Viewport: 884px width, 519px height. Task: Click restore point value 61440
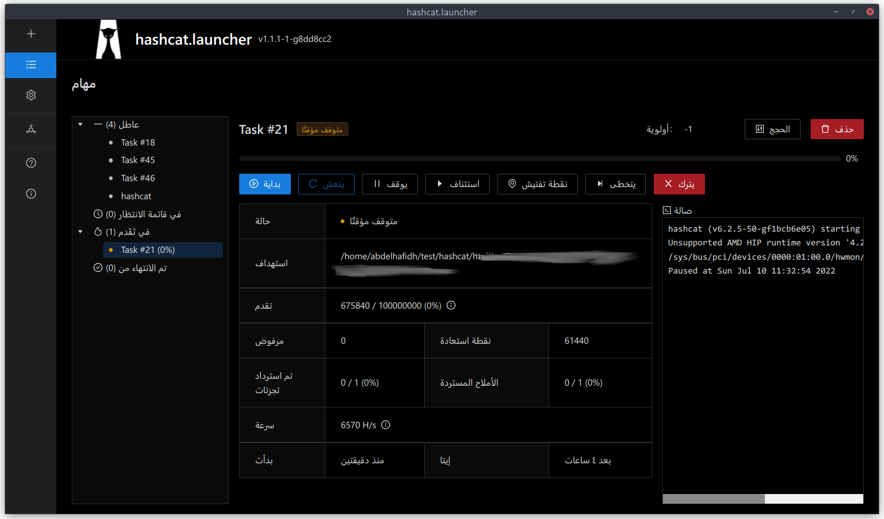(x=576, y=341)
